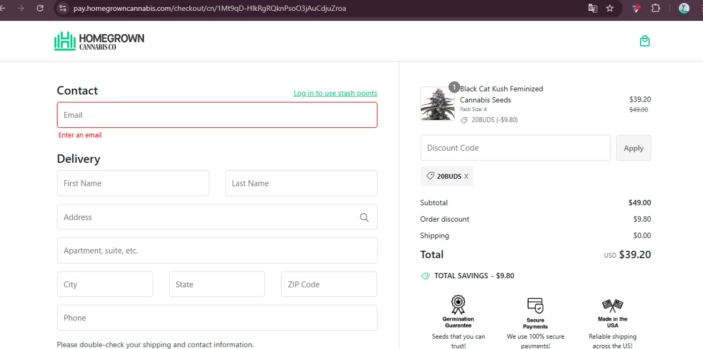Click the Total Savings tag icon
Screen dimensions: 703x349
click(425, 276)
